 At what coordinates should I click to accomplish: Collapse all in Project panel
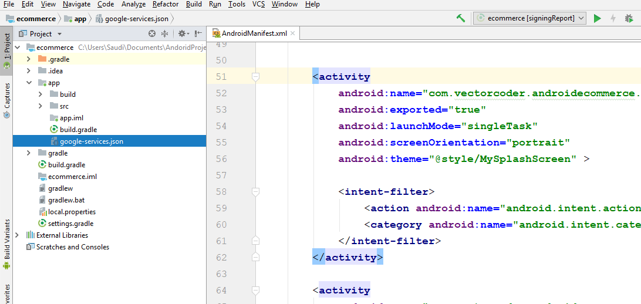pos(165,34)
